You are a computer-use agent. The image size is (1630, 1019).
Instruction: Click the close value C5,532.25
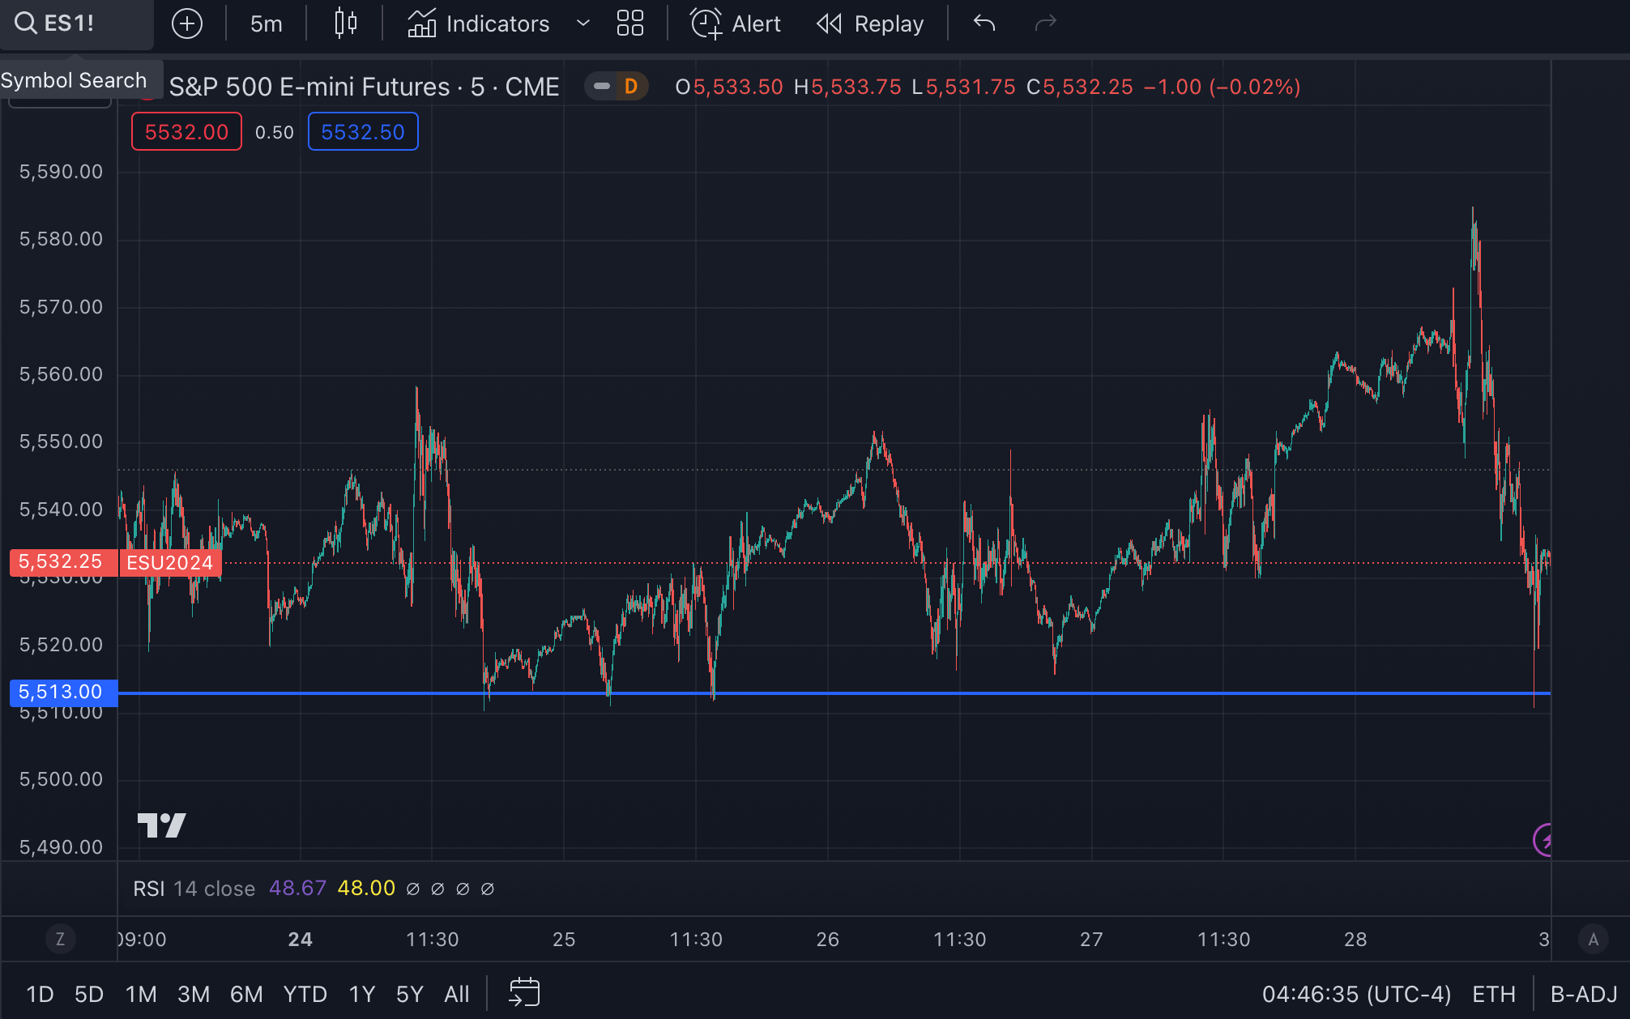[1080, 87]
